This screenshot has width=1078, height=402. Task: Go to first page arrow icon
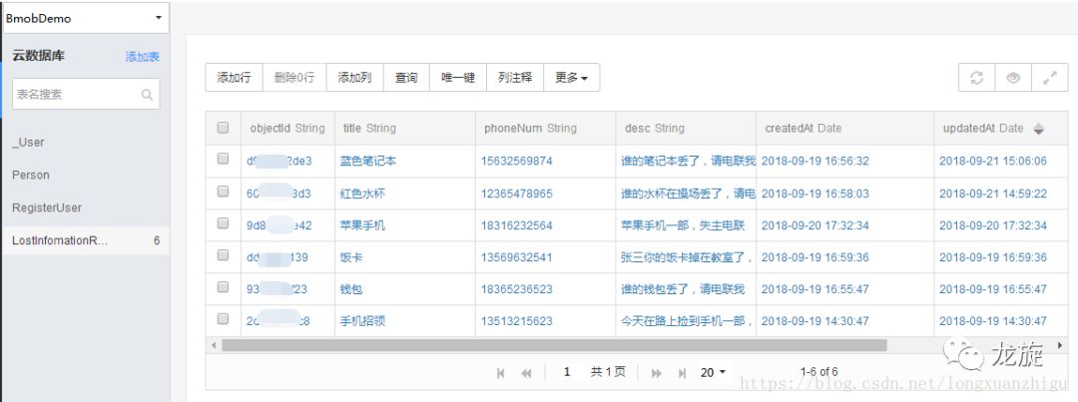pyautogui.click(x=500, y=372)
